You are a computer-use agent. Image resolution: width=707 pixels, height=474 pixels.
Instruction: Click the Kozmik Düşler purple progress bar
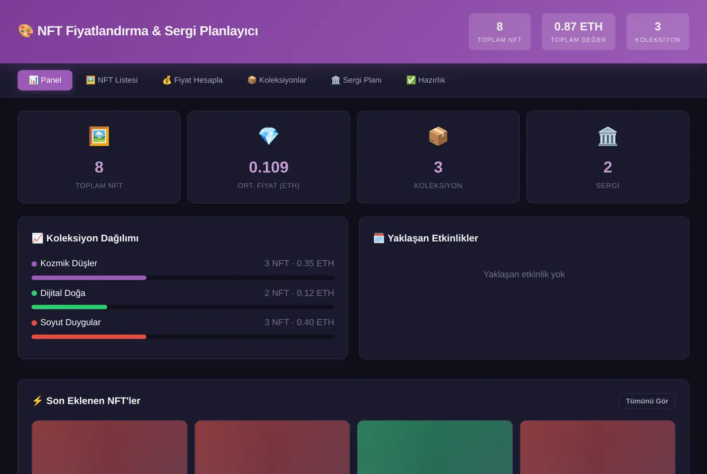pos(89,278)
